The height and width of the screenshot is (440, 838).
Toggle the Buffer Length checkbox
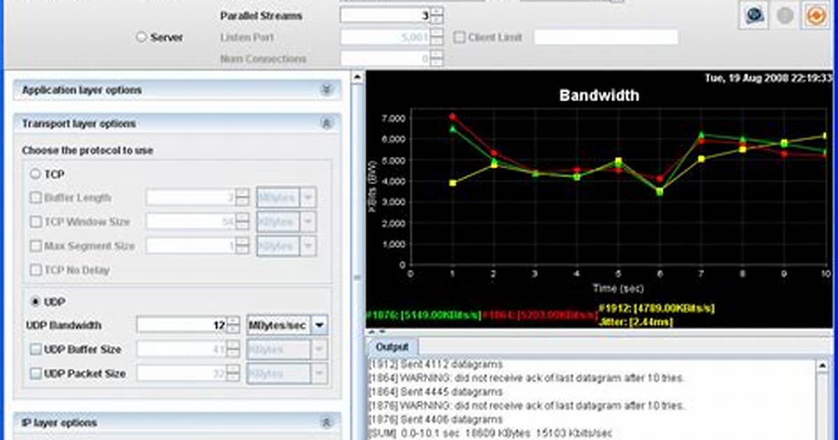(x=36, y=198)
